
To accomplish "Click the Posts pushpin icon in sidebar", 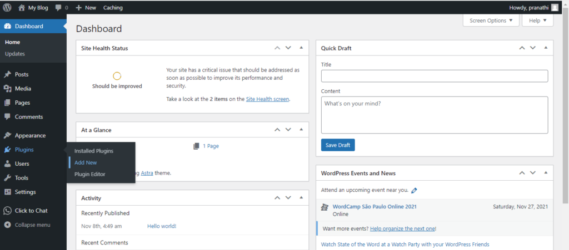I will click(x=7, y=74).
